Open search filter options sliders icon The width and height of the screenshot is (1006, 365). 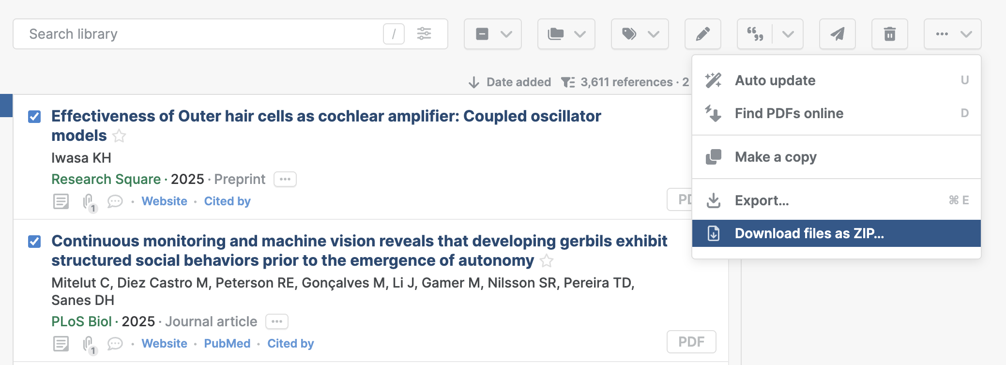424,34
